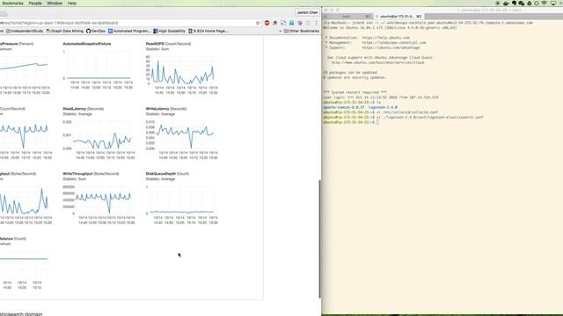This screenshot has height=316, width=563.
Task: Switch to the first terminal tab
Action: click(348, 17)
